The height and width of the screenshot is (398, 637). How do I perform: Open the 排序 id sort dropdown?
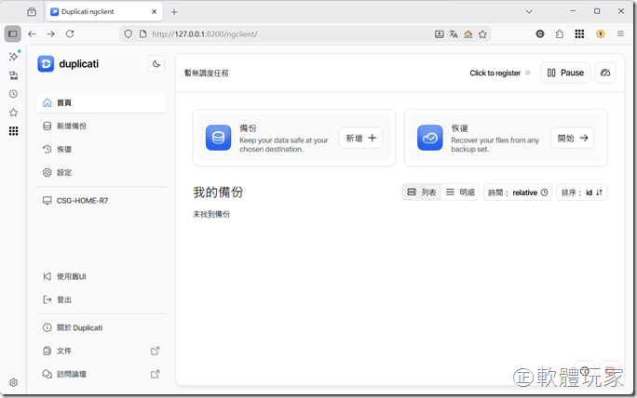[582, 192]
